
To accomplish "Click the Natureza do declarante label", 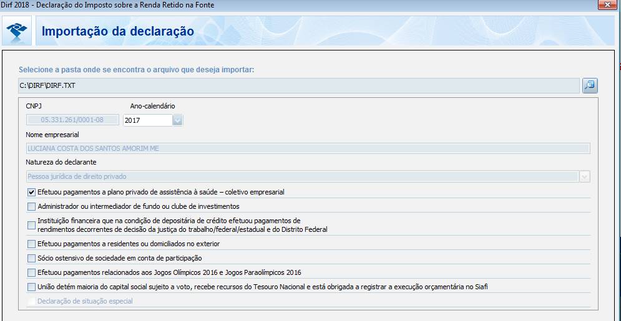I will (x=61, y=162).
